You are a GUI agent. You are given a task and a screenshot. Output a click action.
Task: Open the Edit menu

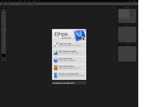coord(5,1)
